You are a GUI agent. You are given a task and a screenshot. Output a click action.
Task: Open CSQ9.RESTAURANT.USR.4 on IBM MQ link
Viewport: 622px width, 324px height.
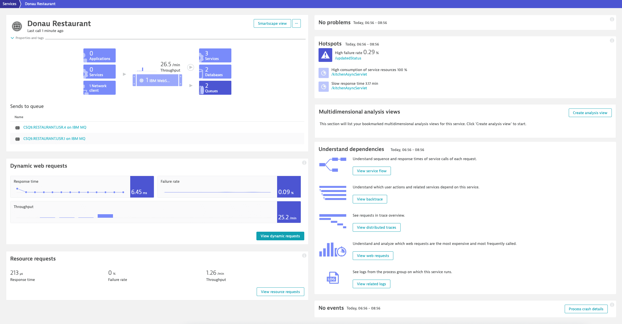[x=55, y=127]
